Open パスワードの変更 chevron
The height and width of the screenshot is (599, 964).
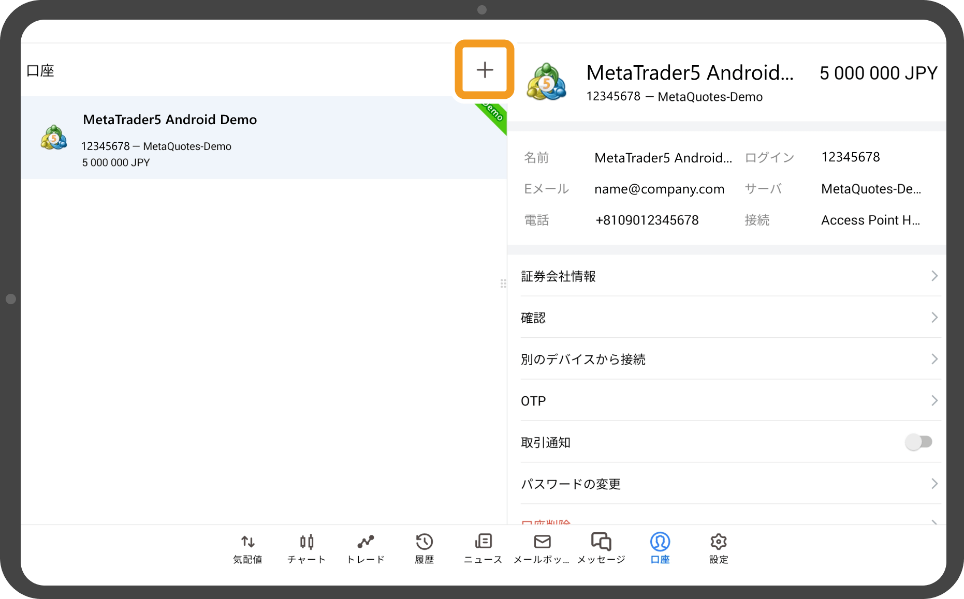[x=934, y=484]
